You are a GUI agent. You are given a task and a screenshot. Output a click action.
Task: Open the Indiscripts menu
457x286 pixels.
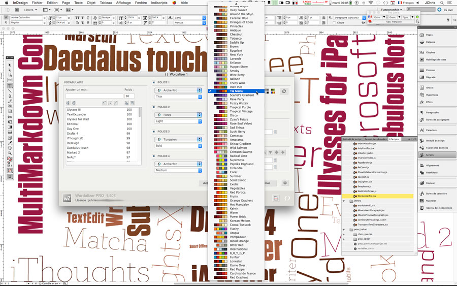click(x=159, y=3)
